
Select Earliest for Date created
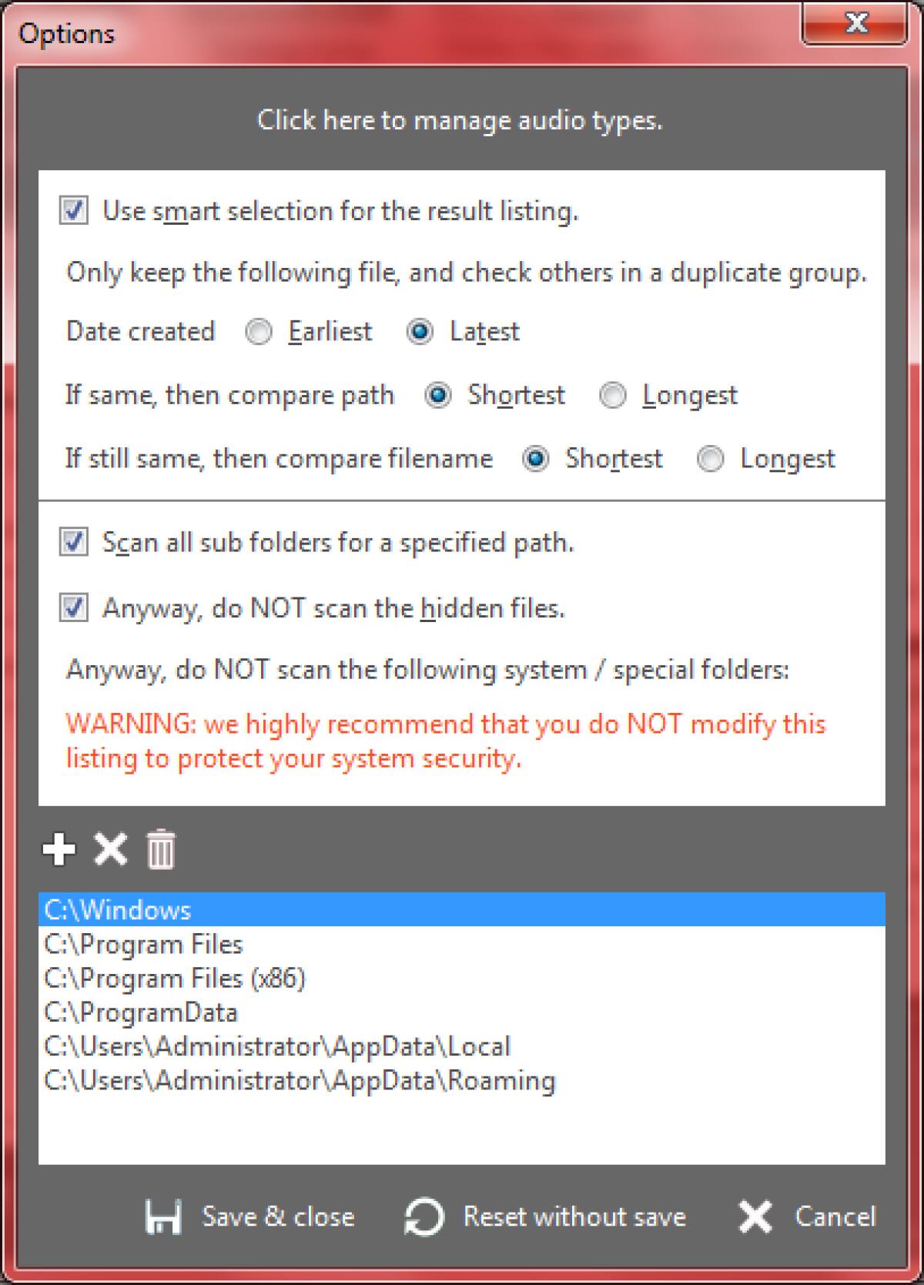pyautogui.click(x=259, y=332)
